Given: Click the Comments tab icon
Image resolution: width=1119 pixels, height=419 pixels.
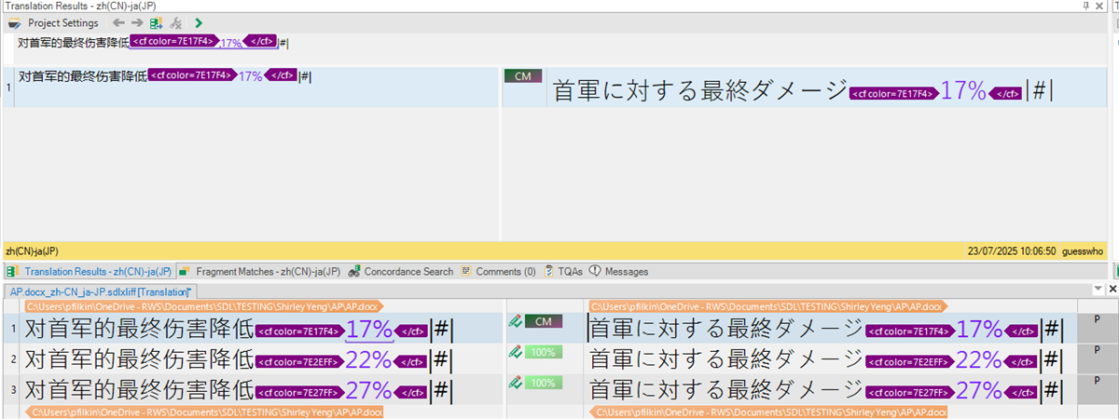Looking at the screenshot, I should (x=466, y=272).
